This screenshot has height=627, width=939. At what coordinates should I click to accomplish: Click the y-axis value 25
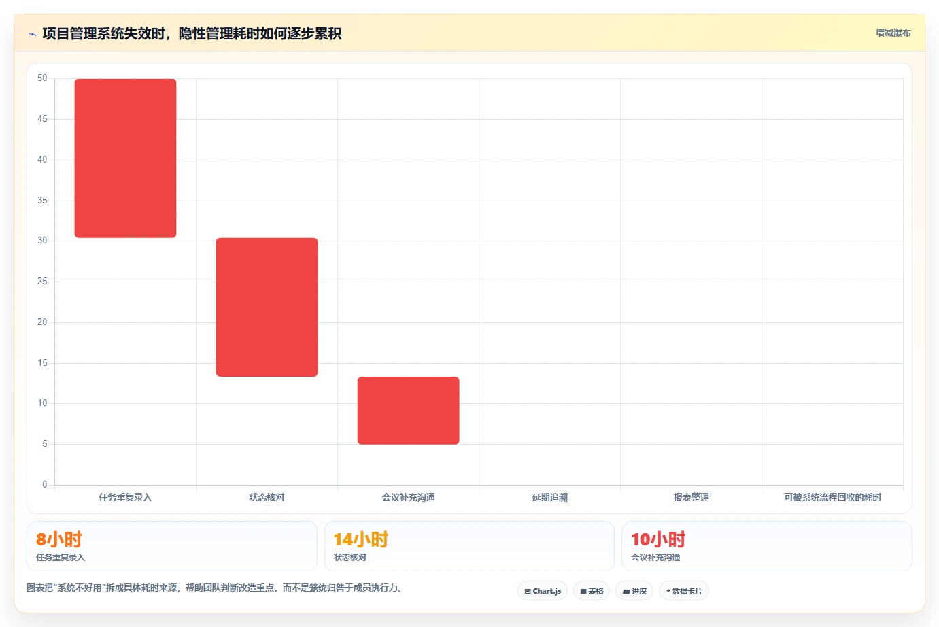coord(42,281)
